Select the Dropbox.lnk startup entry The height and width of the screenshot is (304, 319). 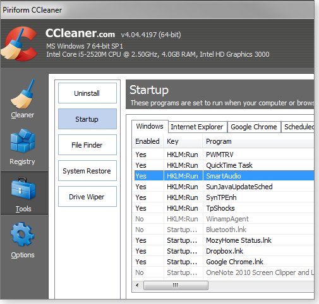coord(223,251)
